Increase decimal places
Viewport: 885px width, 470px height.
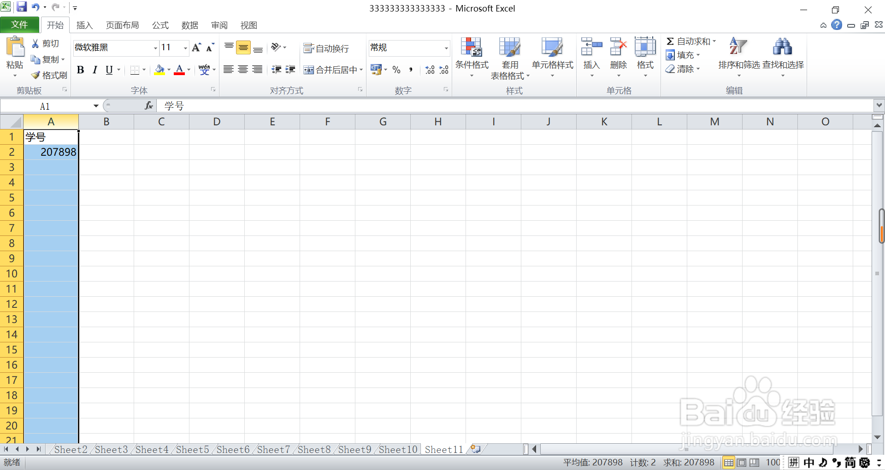pos(430,70)
